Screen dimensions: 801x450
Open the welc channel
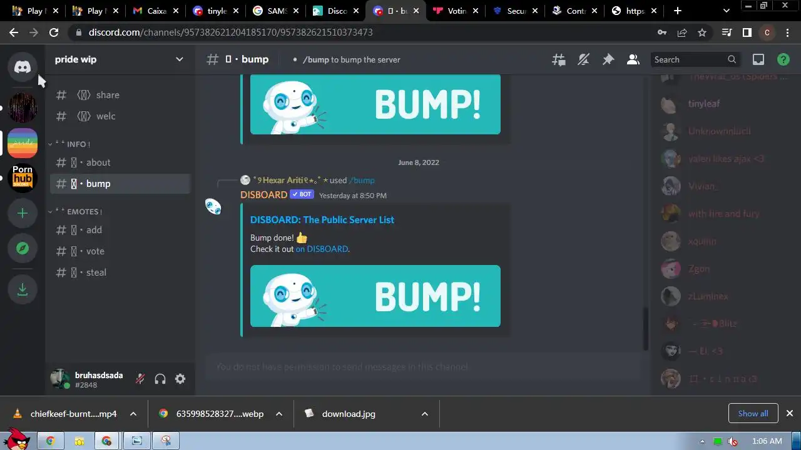[120, 116]
